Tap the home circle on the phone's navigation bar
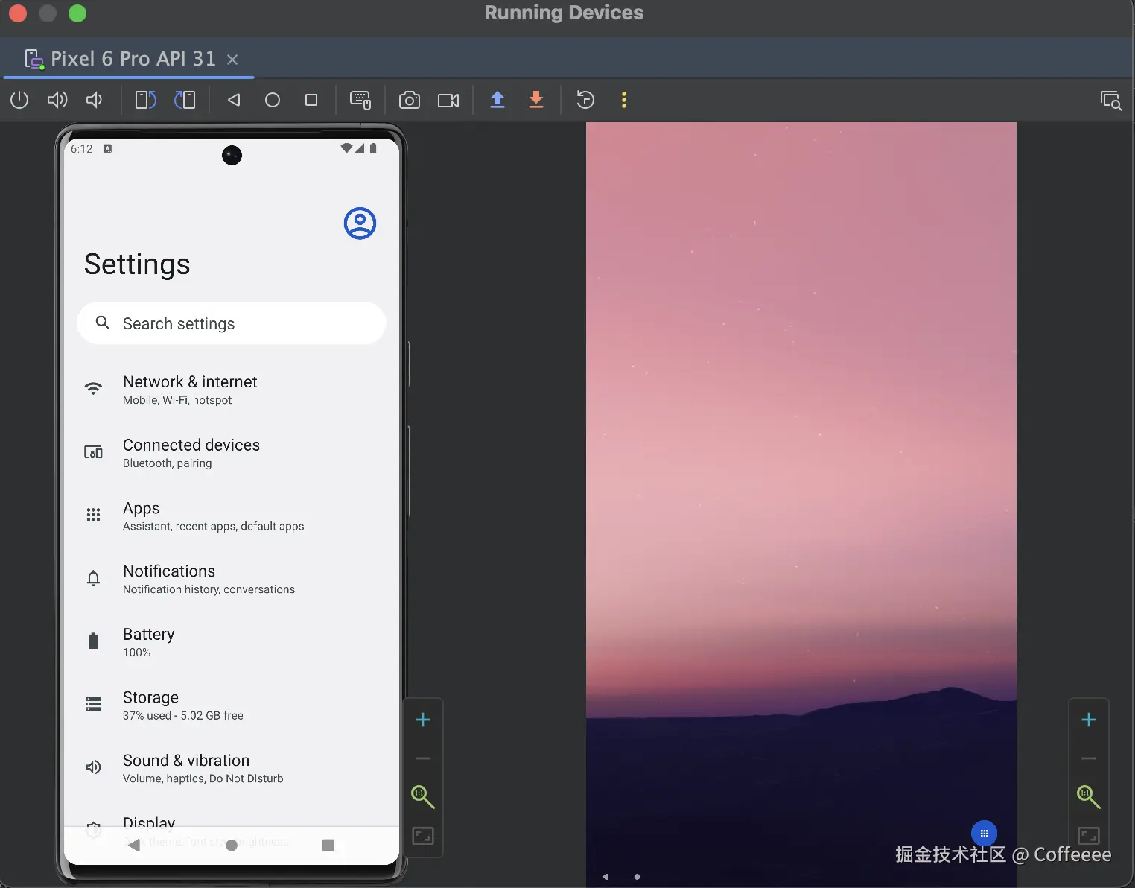Viewport: 1135px width, 888px height. (x=232, y=846)
